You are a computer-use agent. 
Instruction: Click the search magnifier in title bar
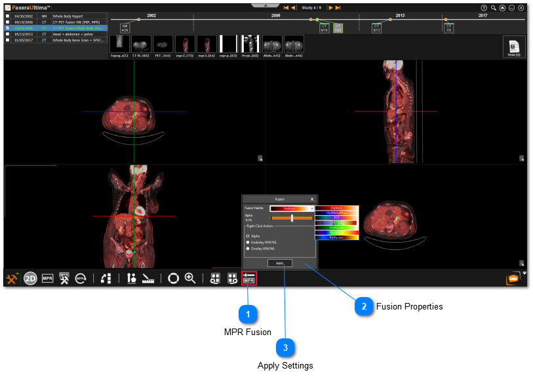coord(493,8)
